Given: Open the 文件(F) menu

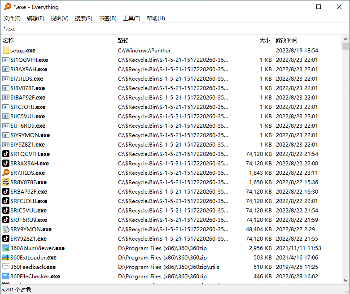Looking at the screenshot, I should click(x=12, y=18).
